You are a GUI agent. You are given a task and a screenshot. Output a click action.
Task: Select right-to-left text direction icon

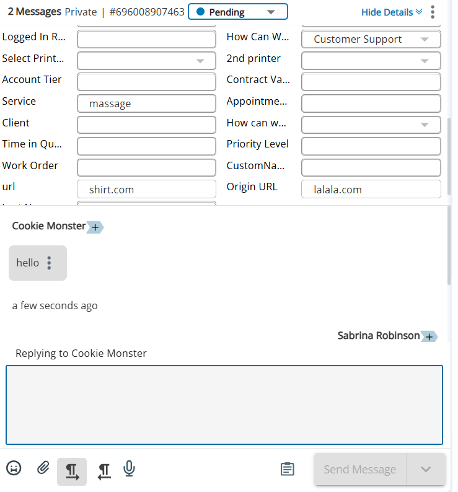pos(104,472)
